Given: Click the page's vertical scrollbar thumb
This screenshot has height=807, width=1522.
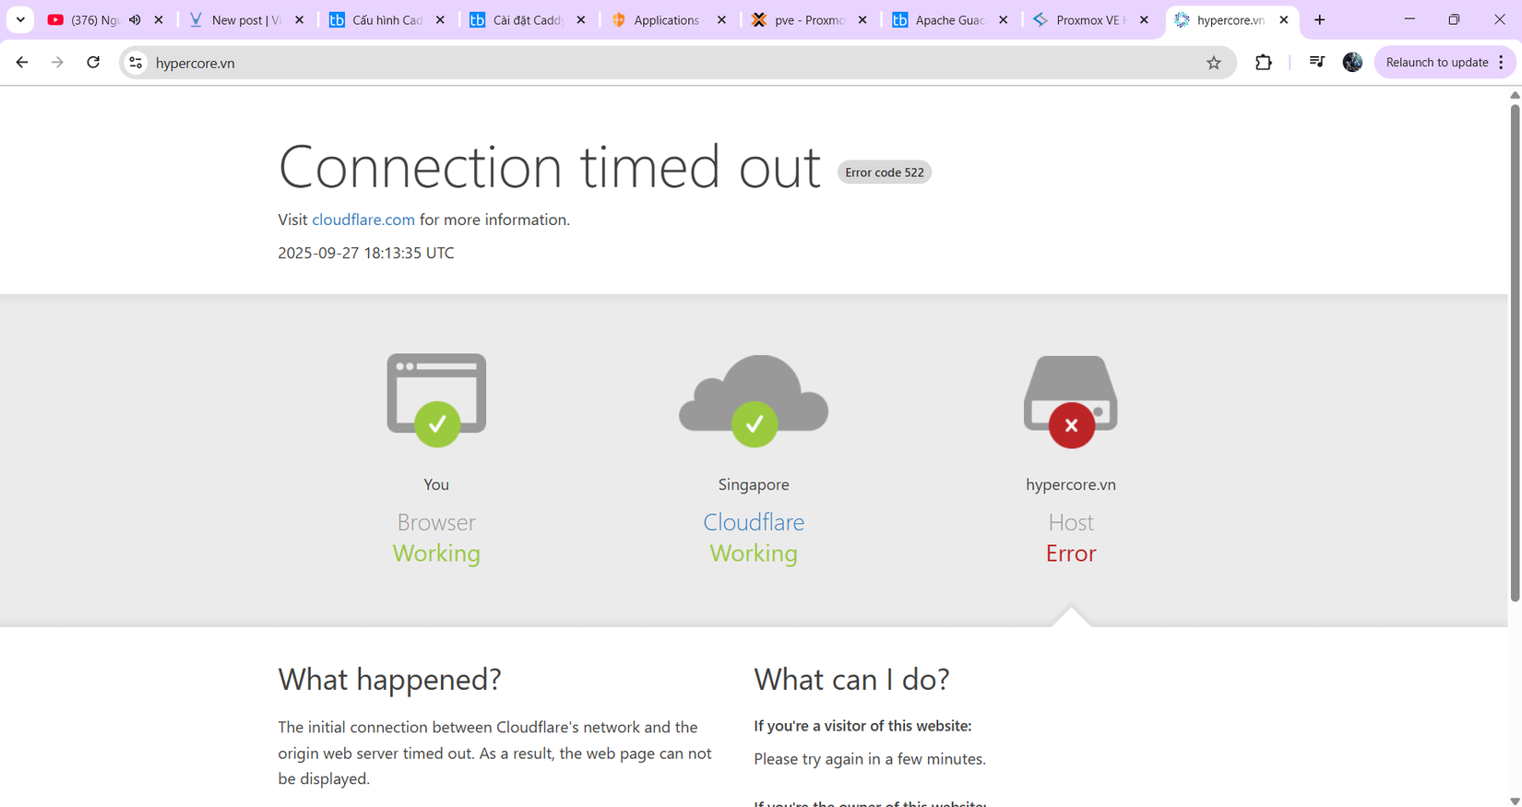Looking at the screenshot, I should (1515, 353).
